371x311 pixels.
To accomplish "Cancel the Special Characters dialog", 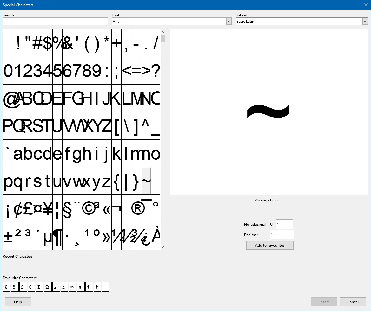I will coord(353,301).
